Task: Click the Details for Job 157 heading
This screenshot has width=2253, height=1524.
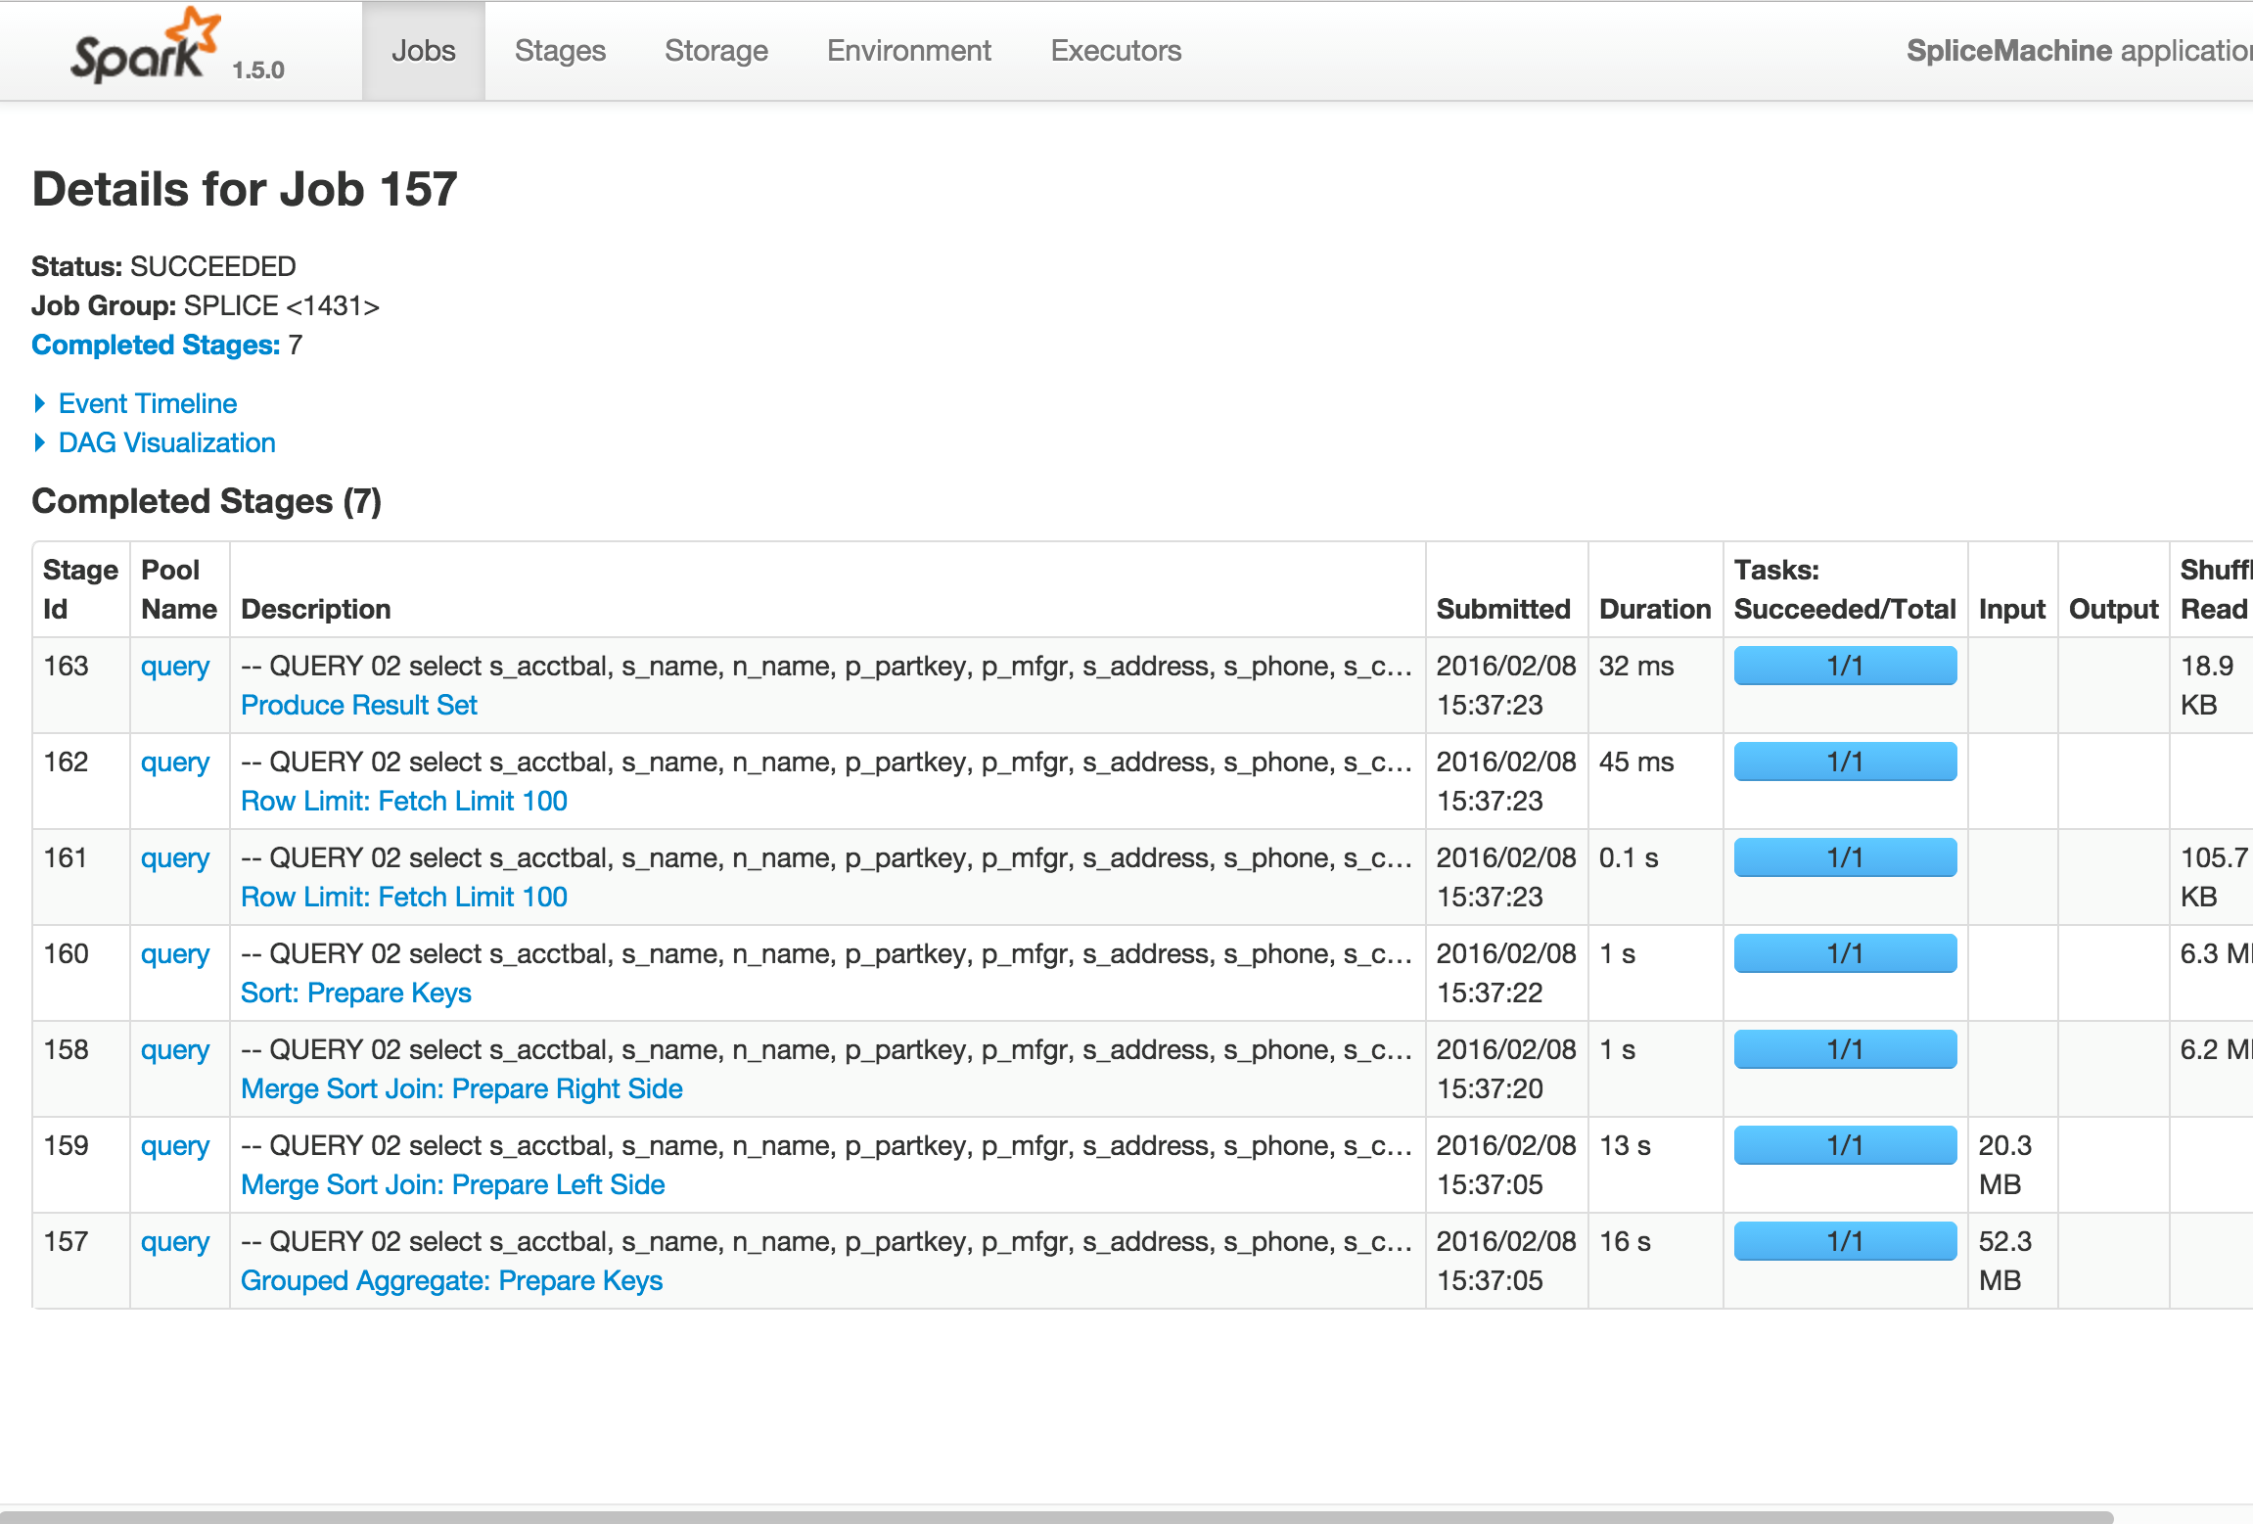Action: [x=245, y=189]
